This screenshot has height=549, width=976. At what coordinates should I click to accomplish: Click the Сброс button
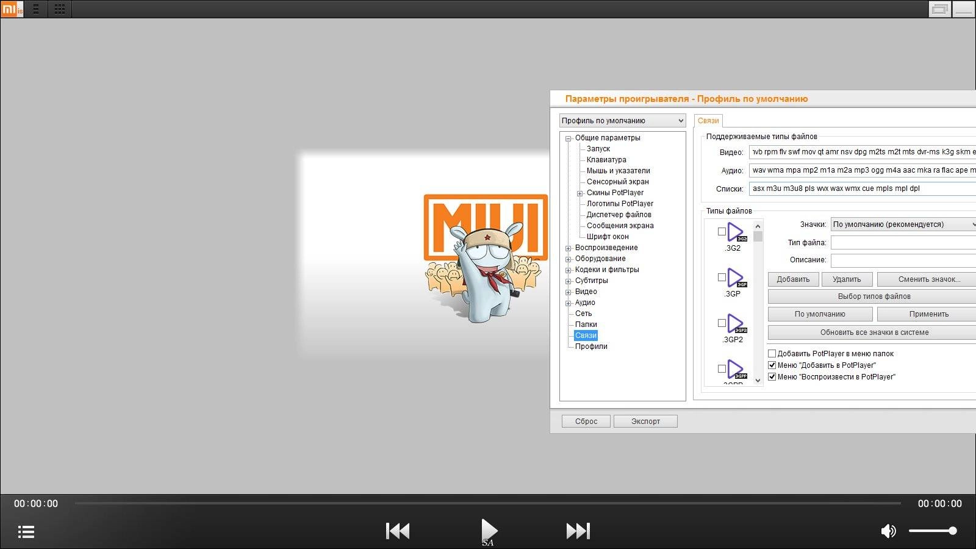coord(586,422)
